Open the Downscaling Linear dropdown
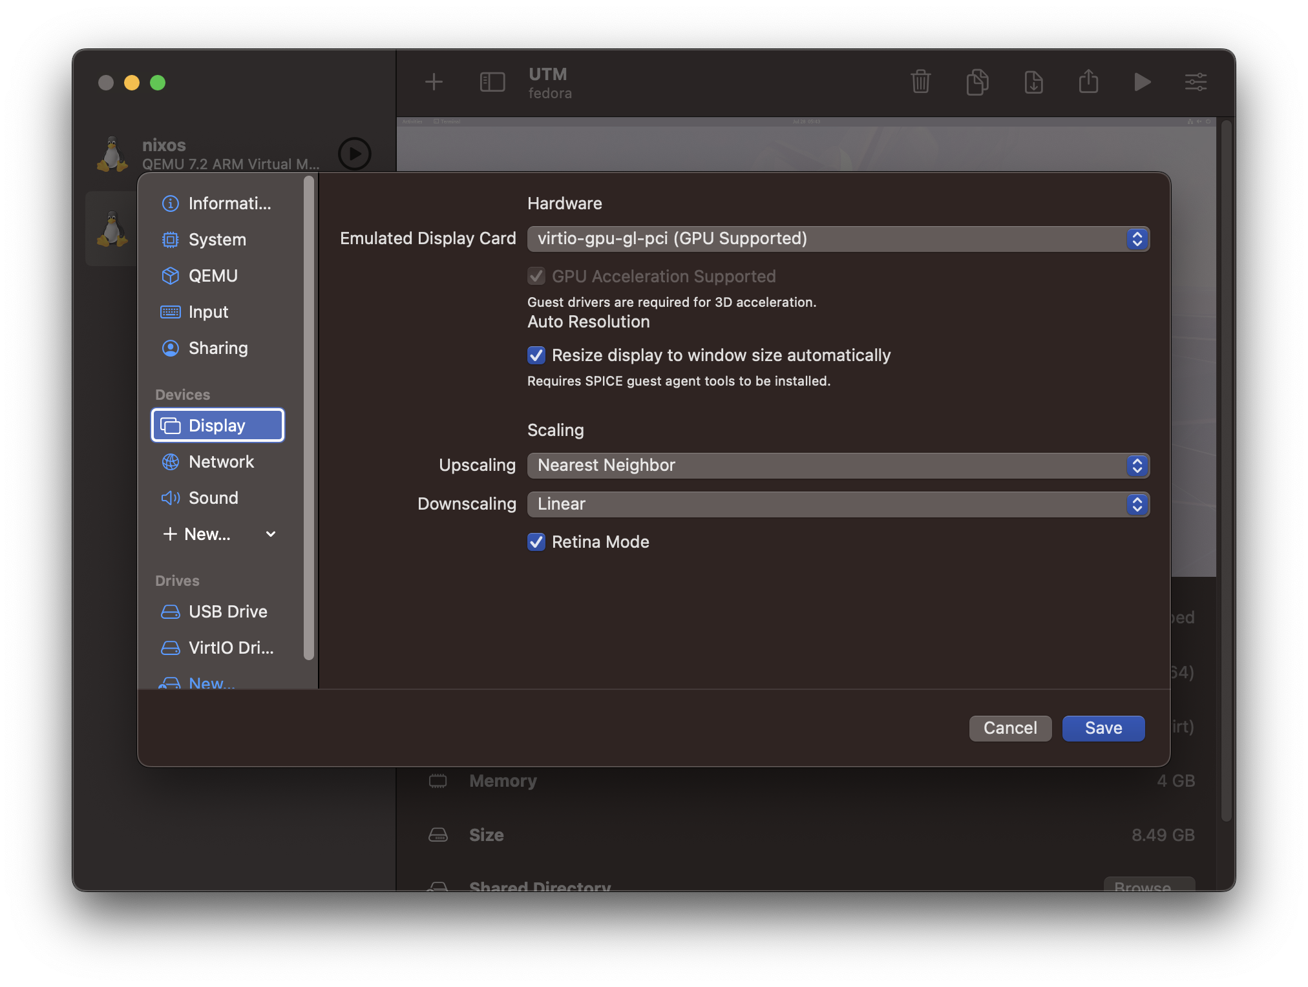Image resolution: width=1308 pixels, height=987 pixels. click(x=838, y=504)
